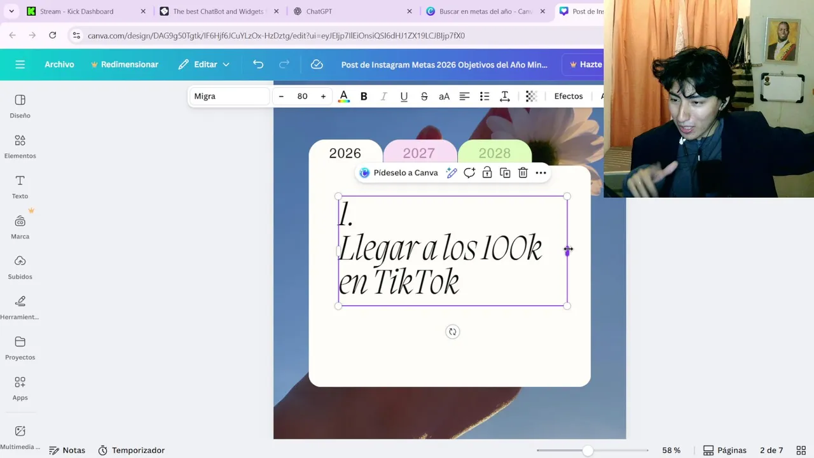This screenshot has width=814, height=458.
Task: Toggle italic formatting
Action: pos(383,96)
